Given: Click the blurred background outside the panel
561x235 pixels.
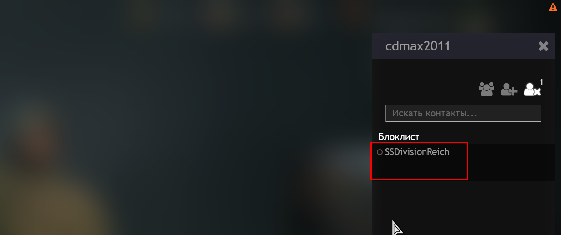Looking at the screenshot, I should 182,118.
